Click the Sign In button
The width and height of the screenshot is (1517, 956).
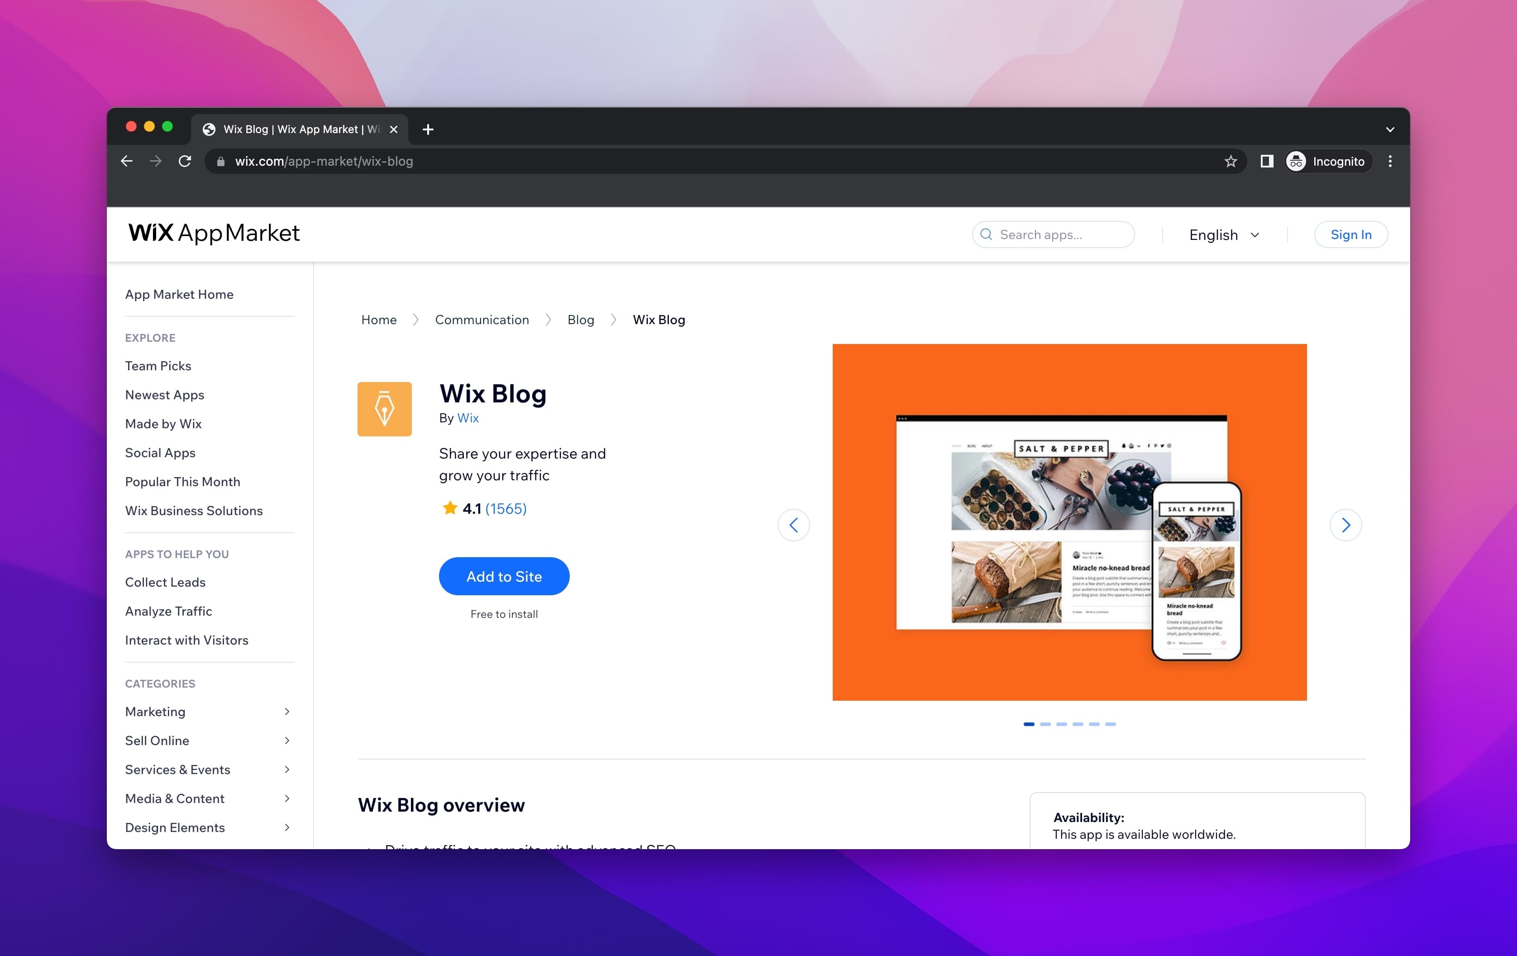coord(1351,234)
